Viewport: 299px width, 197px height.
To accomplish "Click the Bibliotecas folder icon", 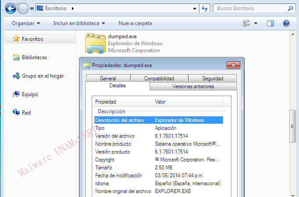I will click(16, 57).
